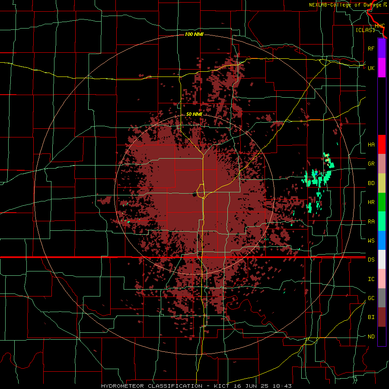The image size is (389, 389).
Task: Click the NEXLAB-College of DuPage credit text
Action: (346, 5)
